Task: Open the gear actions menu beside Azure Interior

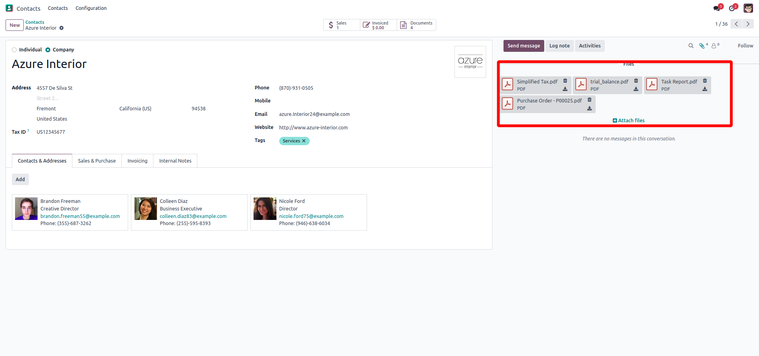Action: coord(61,28)
